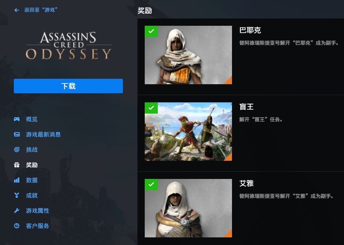Open the bar chart icon for 数据
The image size is (344, 245).
[x=17, y=180]
